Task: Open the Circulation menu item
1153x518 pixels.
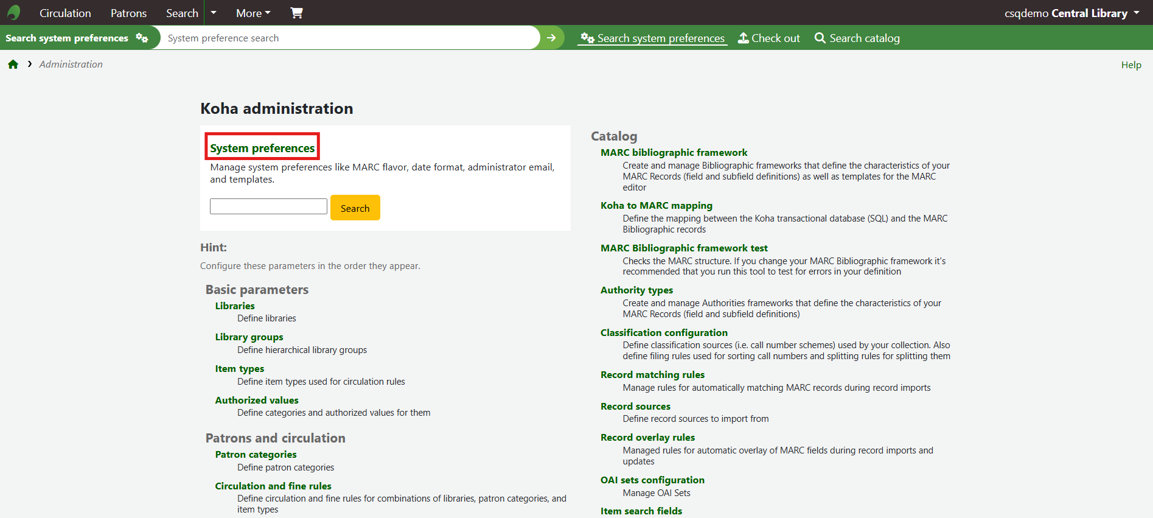Action: (65, 13)
